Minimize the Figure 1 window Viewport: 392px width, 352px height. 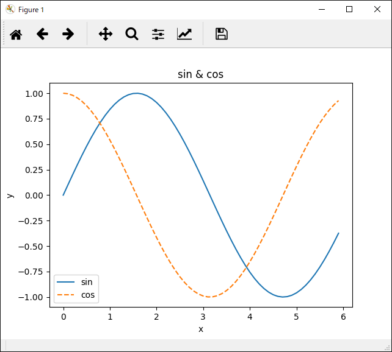coord(321,9)
